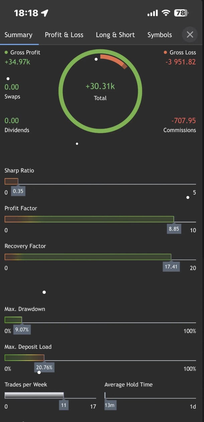The width and height of the screenshot is (204, 422).
Task: Tap the orange loss arc on the donut
Action: (114, 59)
